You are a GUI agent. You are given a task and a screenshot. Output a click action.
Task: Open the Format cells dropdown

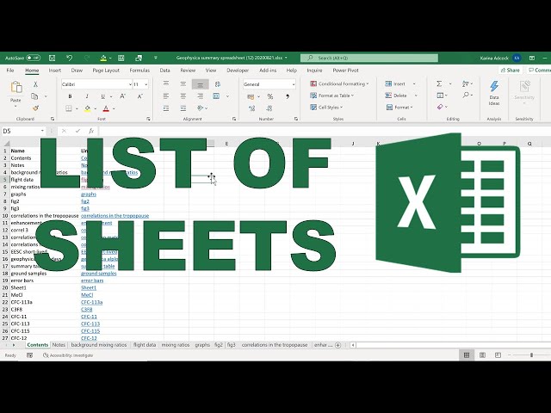[399, 108]
